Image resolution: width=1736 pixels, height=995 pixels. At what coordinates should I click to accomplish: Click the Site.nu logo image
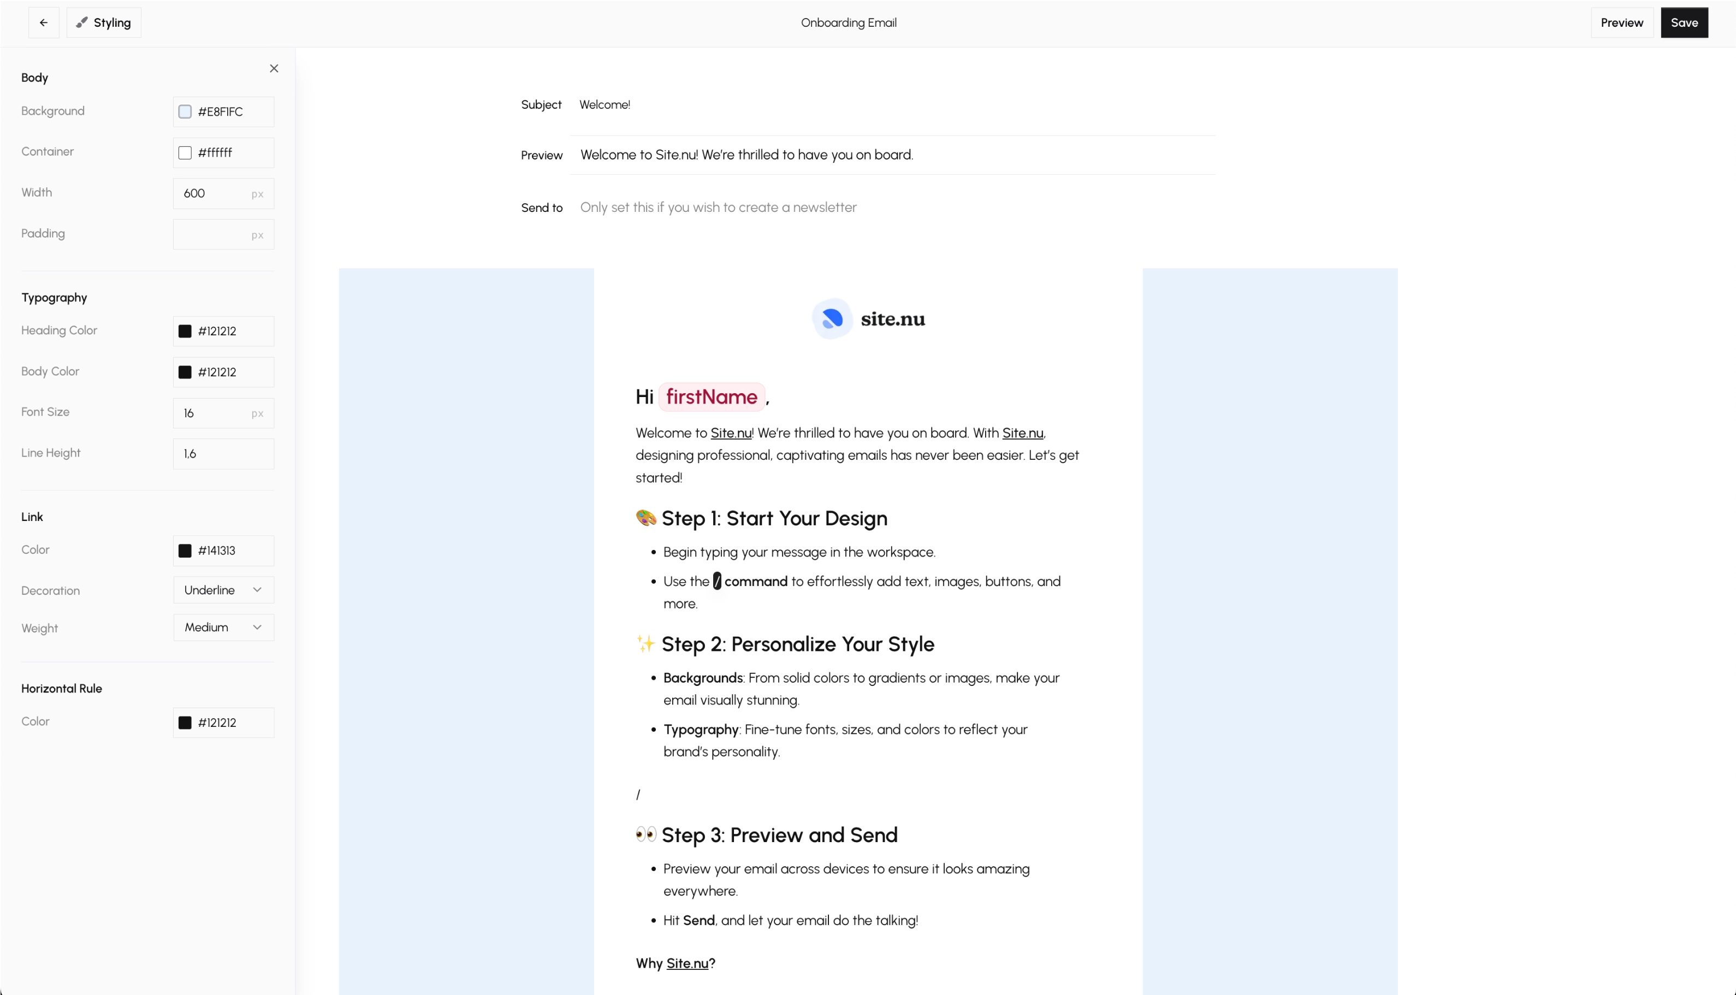point(868,318)
